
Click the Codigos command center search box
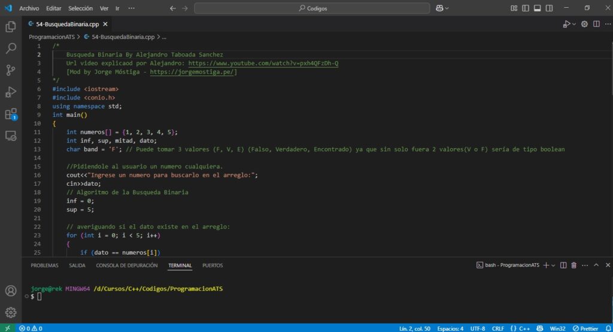[312, 8]
